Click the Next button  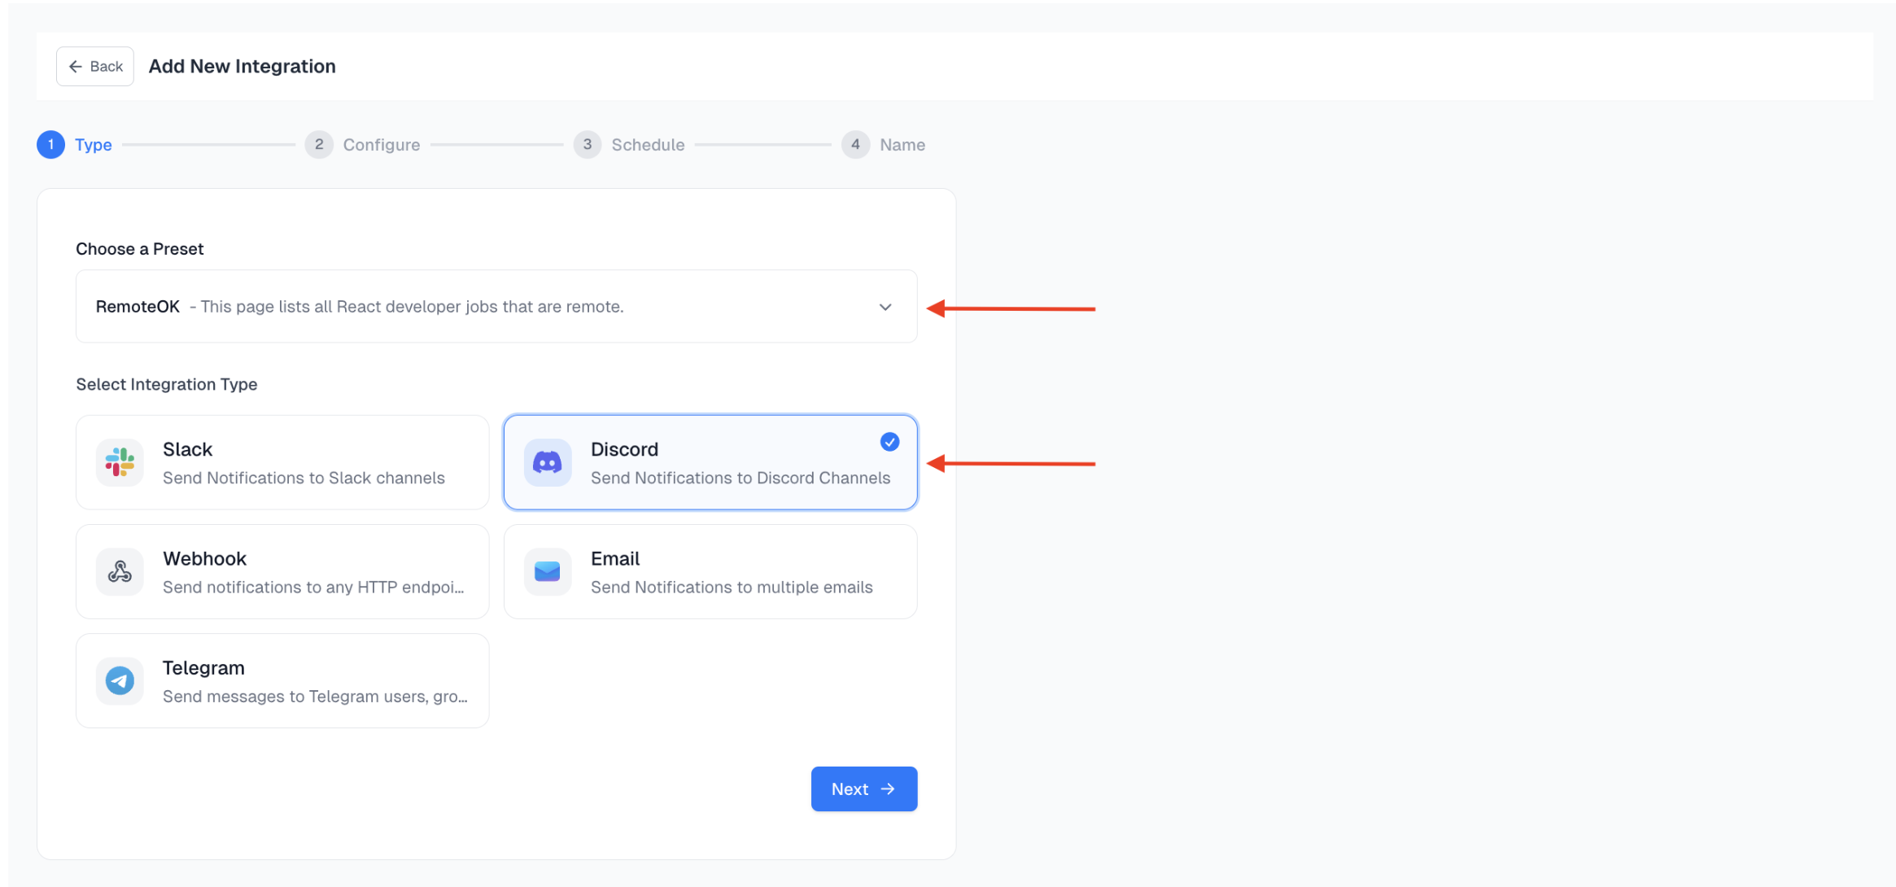point(863,789)
